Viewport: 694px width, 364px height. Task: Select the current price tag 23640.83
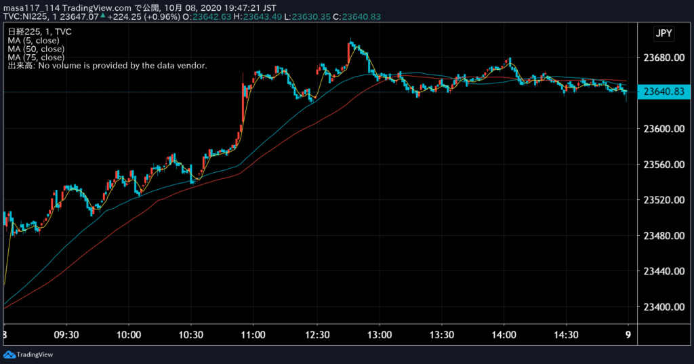664,92
